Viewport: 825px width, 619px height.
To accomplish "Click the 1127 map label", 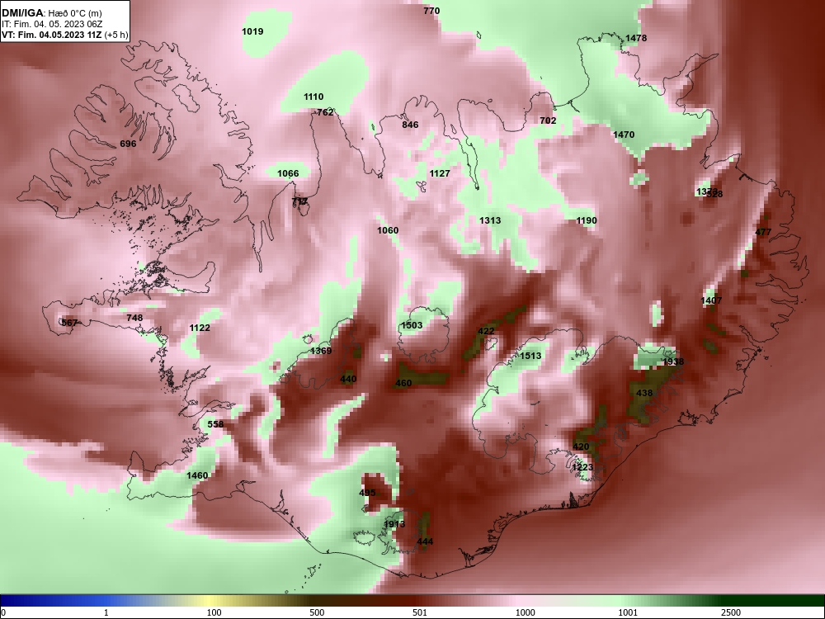I will pos(440,173).
